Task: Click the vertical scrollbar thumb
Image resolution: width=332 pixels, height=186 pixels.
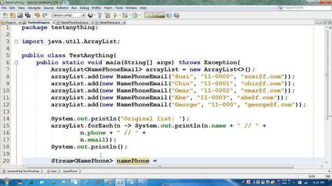Action: [x=326, y=75]
